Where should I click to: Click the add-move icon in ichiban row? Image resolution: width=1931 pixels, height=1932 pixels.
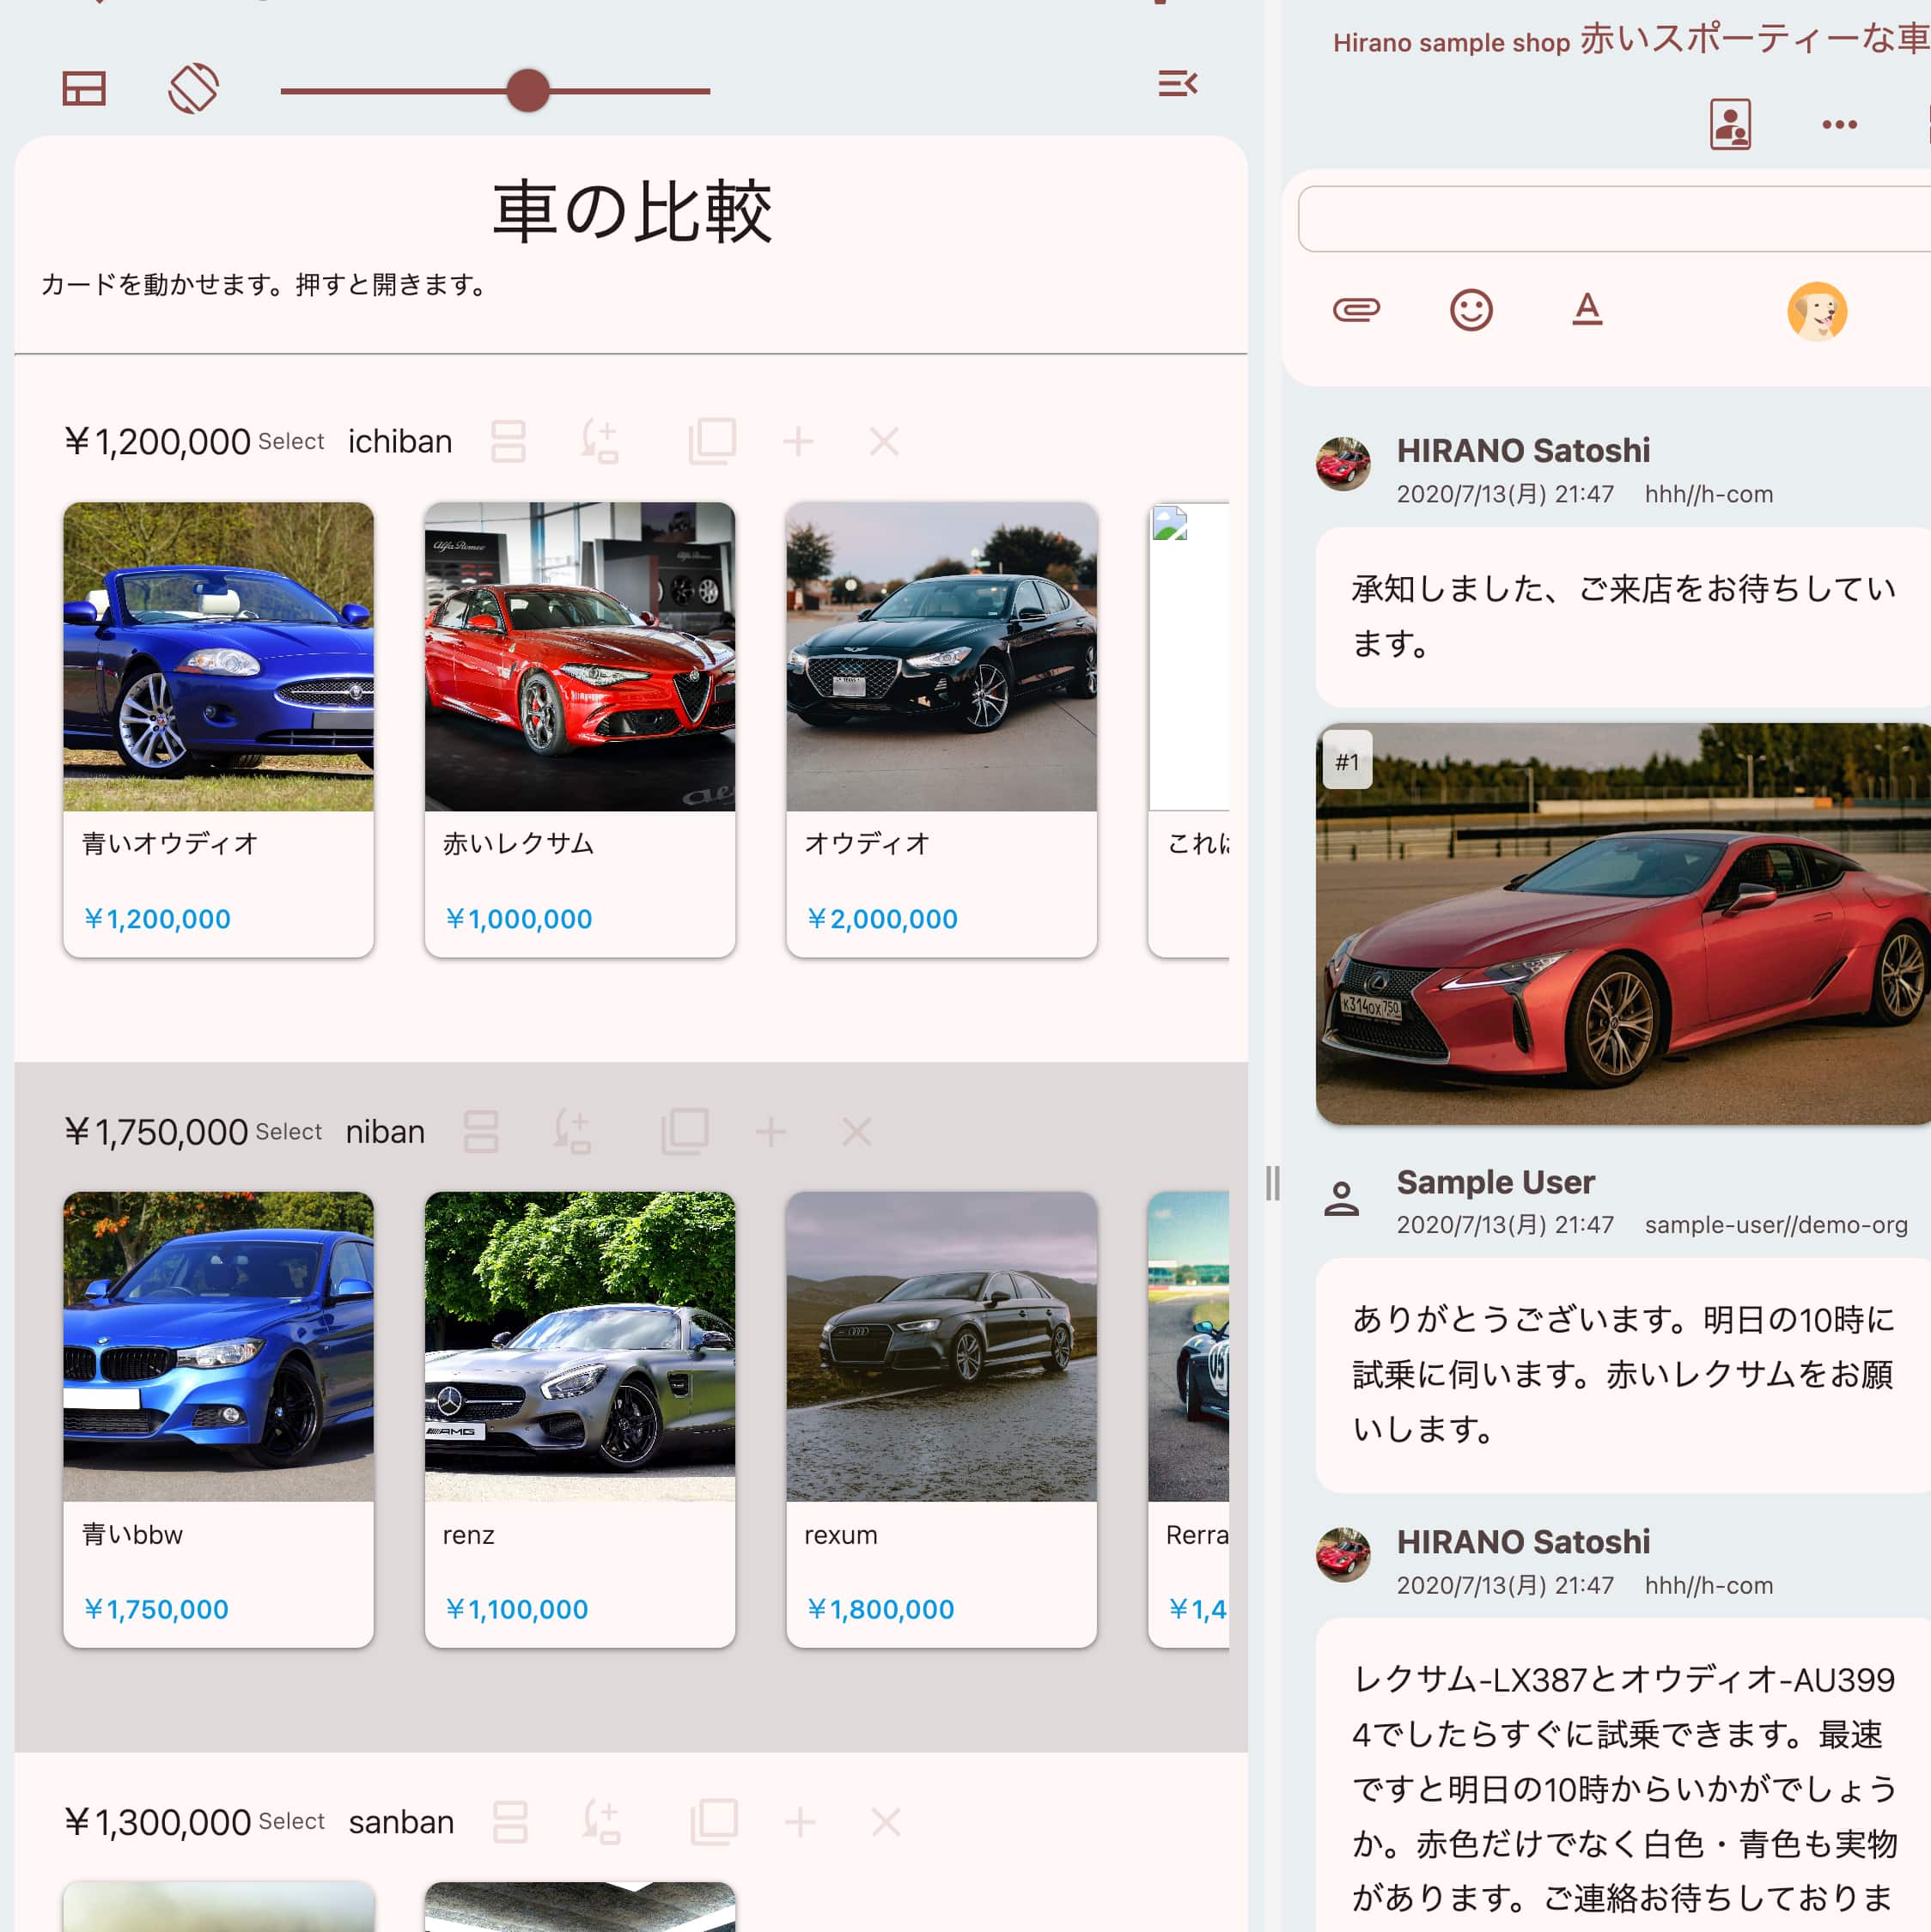600,442
